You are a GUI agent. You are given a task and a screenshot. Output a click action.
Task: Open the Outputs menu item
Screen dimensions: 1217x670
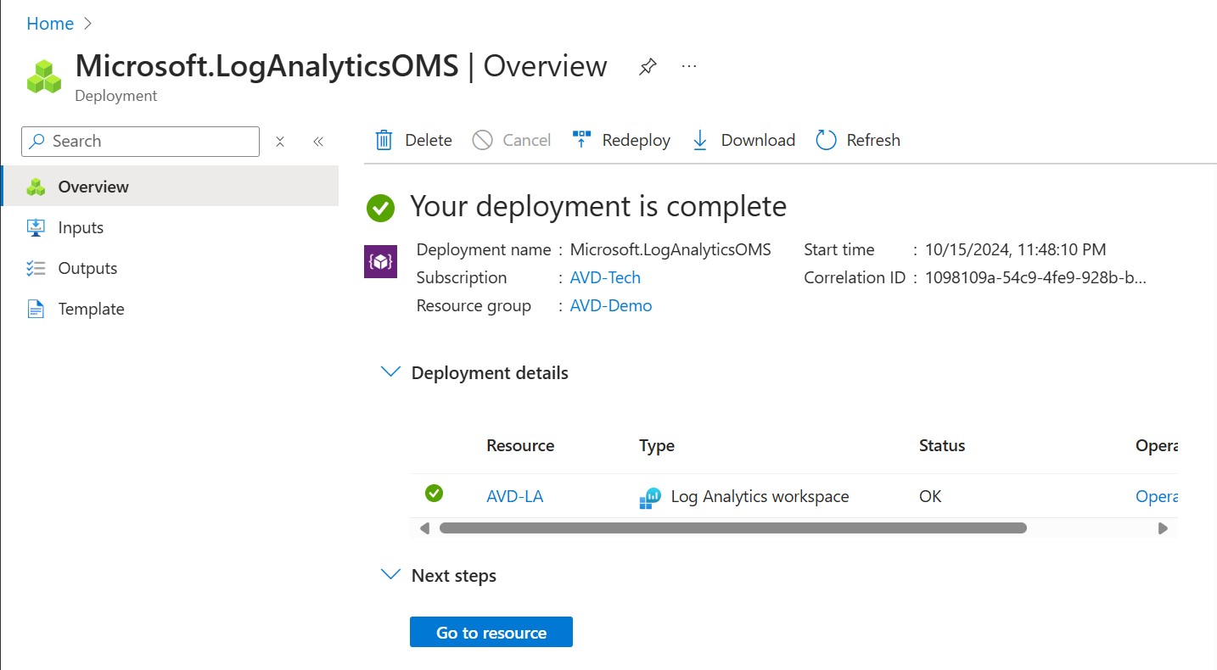tap(87, 268)
